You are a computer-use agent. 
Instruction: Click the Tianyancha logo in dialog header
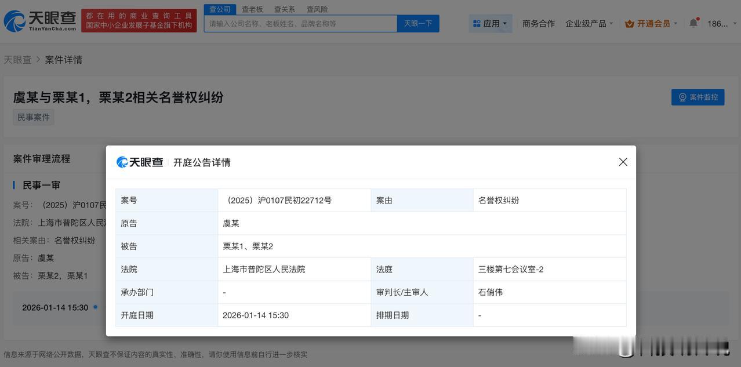click(140, 162)
